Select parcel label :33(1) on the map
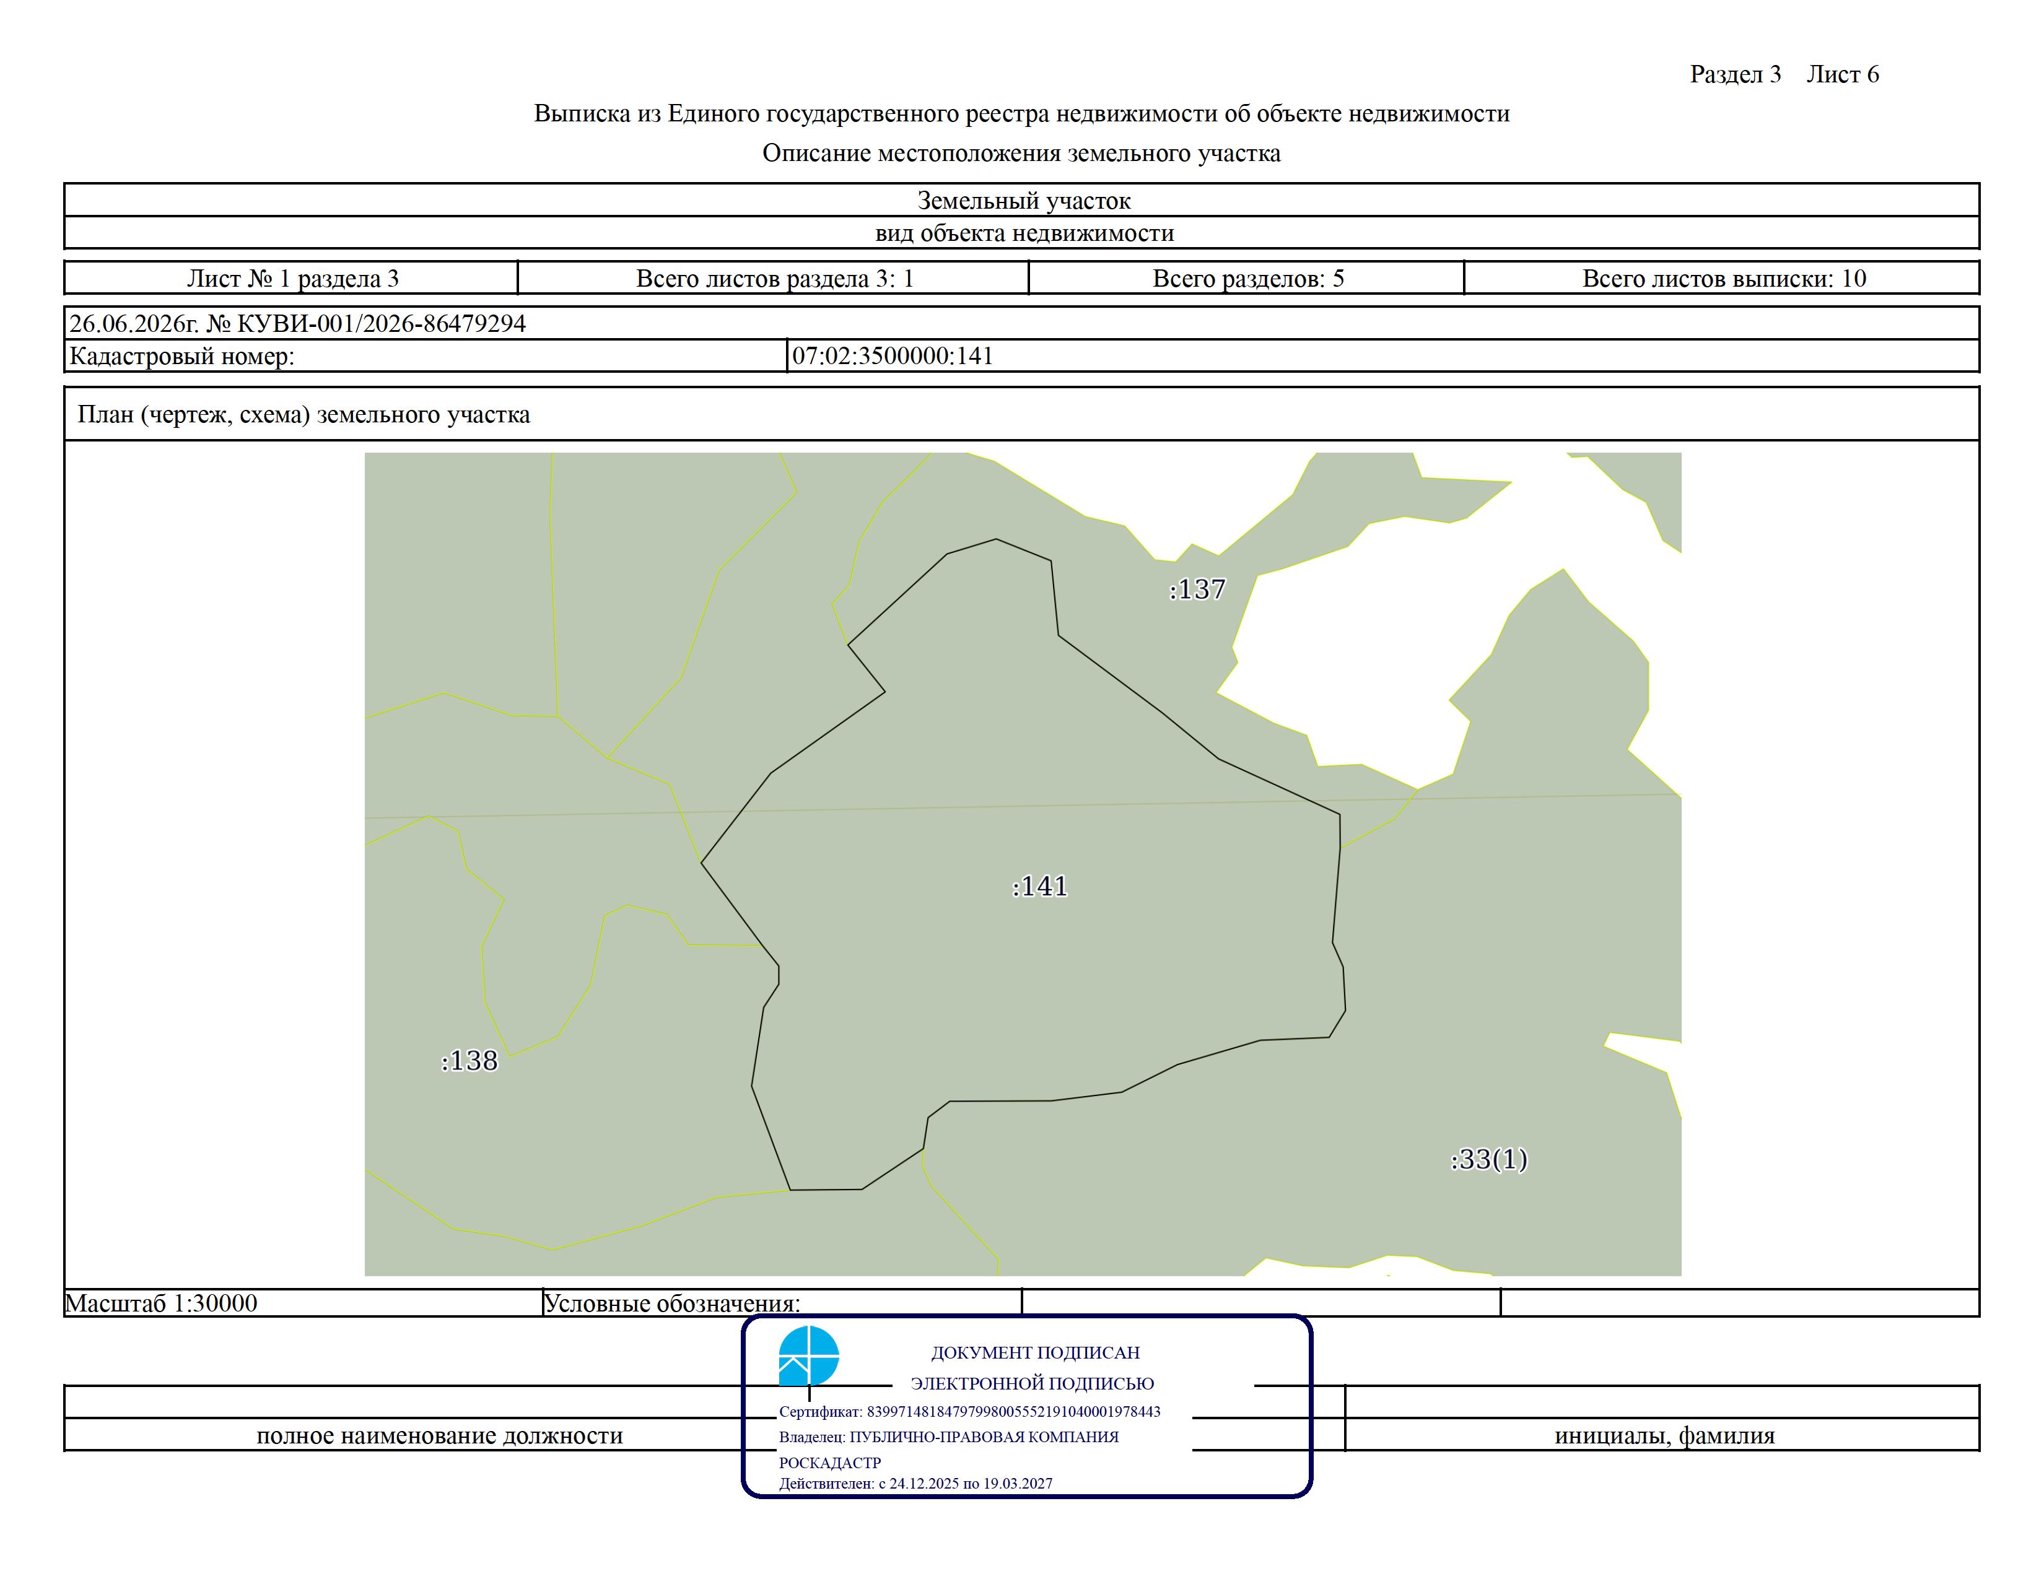The width and height of the screenshot is (2044, 1579). [1489, 1159]
